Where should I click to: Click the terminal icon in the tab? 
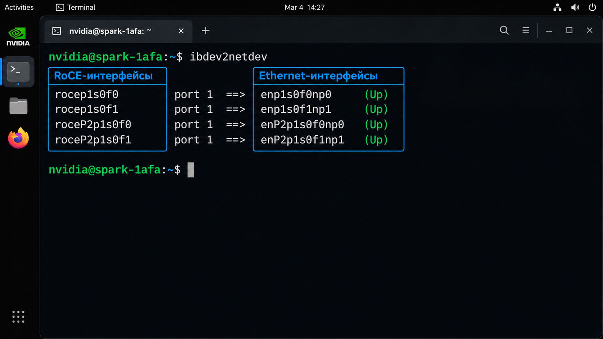pos(57,31)
